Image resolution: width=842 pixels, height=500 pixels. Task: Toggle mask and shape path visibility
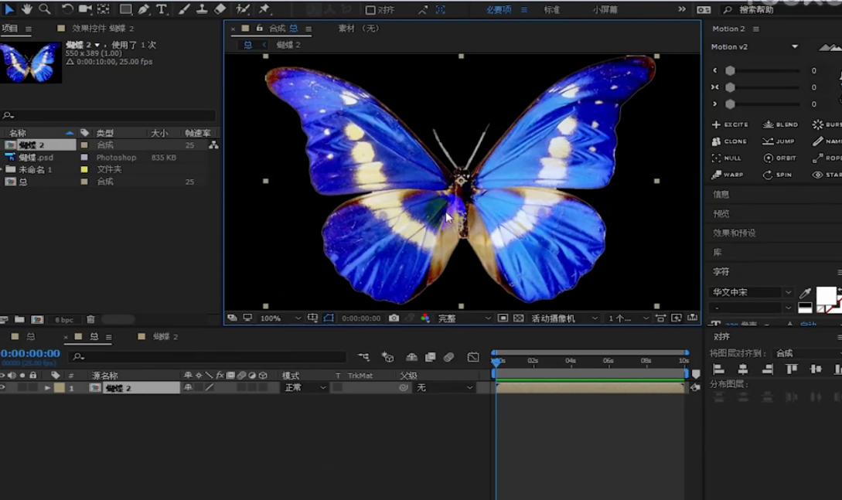point(329,318)
